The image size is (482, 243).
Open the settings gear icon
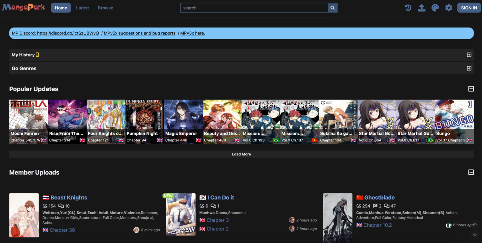449,8
